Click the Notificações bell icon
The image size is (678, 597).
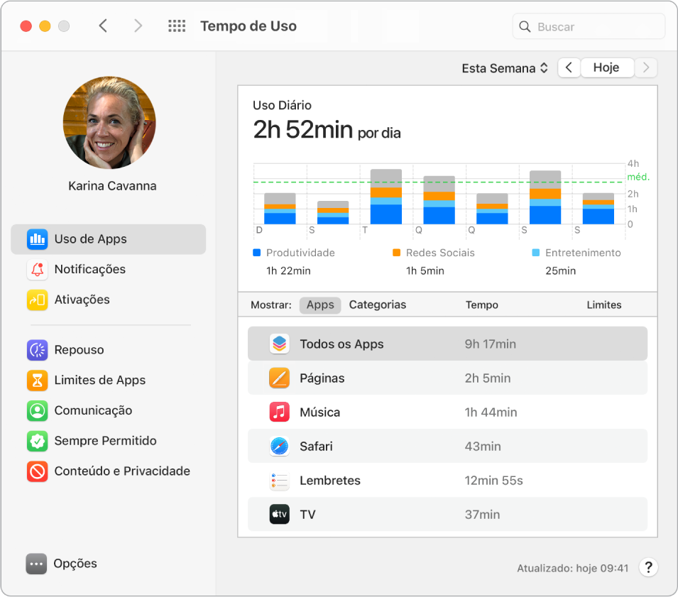click(x=37, y=270)
